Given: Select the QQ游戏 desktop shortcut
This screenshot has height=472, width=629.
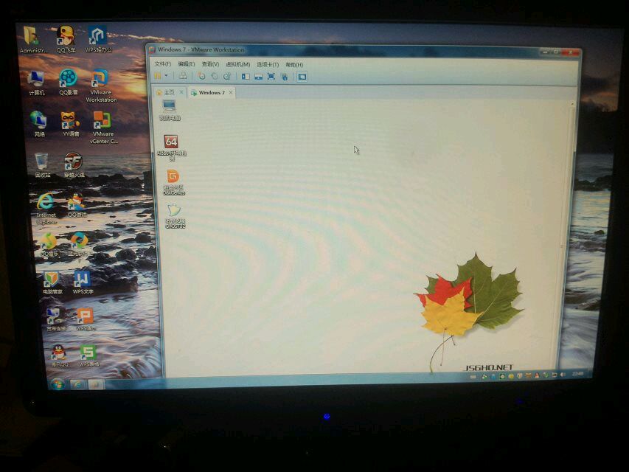Looking at the screenshot, I should pyautogui.click(x=77, y=206).
